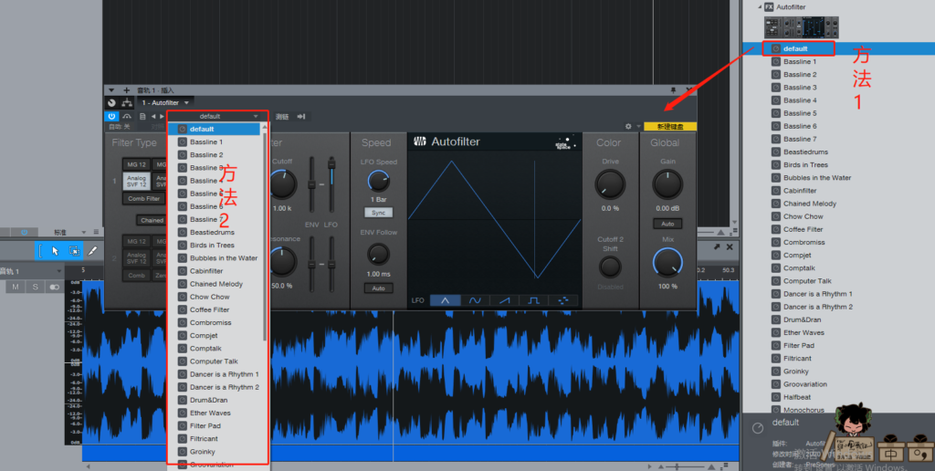Toggle the Autofilter plugin power button
Viewport: 935px width, 471px height.
(x=111, y=116)
